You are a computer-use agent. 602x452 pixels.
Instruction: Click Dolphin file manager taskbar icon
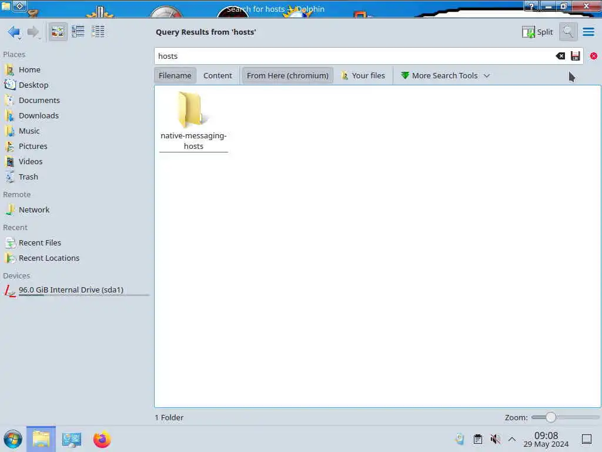[41, 439]
